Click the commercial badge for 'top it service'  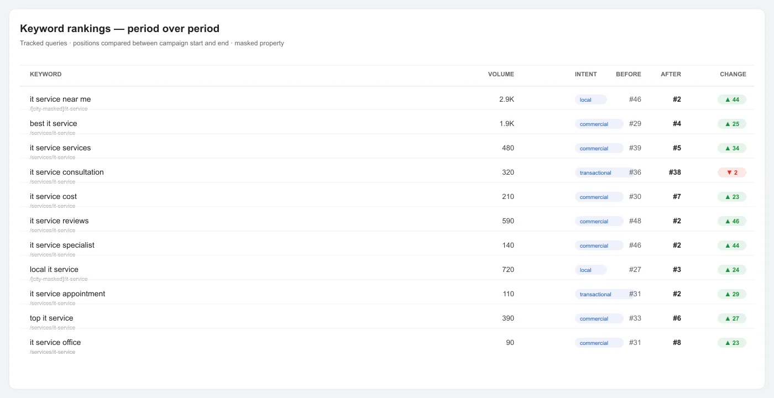tap(599, 318)
